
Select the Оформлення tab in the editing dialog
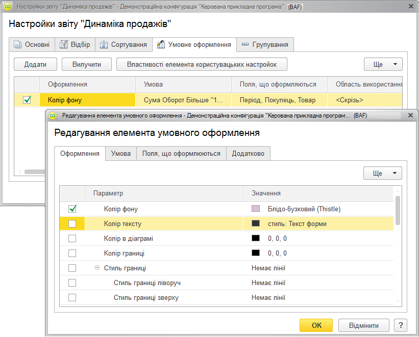coord(80,154)
